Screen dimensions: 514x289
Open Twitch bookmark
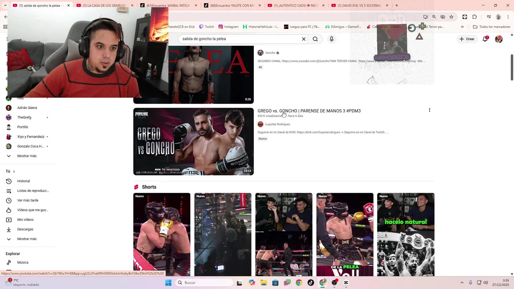tap(206, 27)
